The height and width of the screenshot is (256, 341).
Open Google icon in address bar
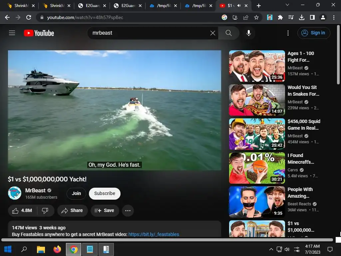(x=224, y=17)
